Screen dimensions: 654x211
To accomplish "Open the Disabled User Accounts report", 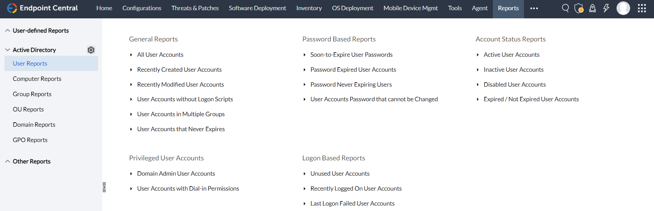I will pyautogui.click(x=514, y=85).
